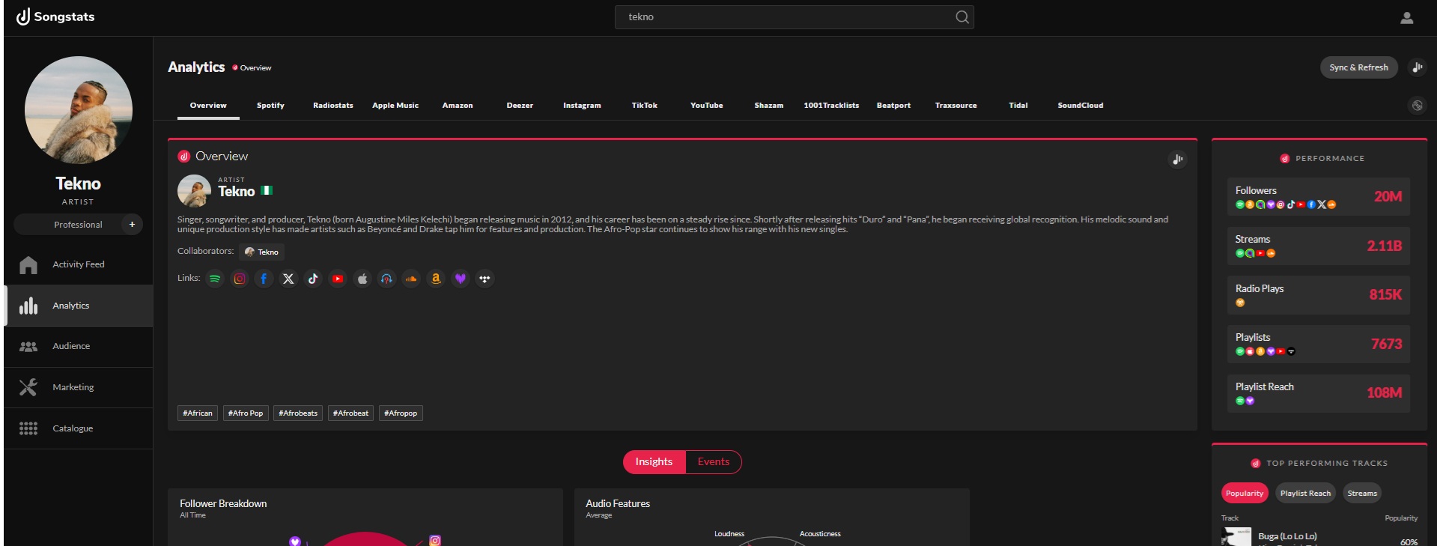Open the Apple Music tab
Screen dimensions: 1437x546
click(395, 106)
